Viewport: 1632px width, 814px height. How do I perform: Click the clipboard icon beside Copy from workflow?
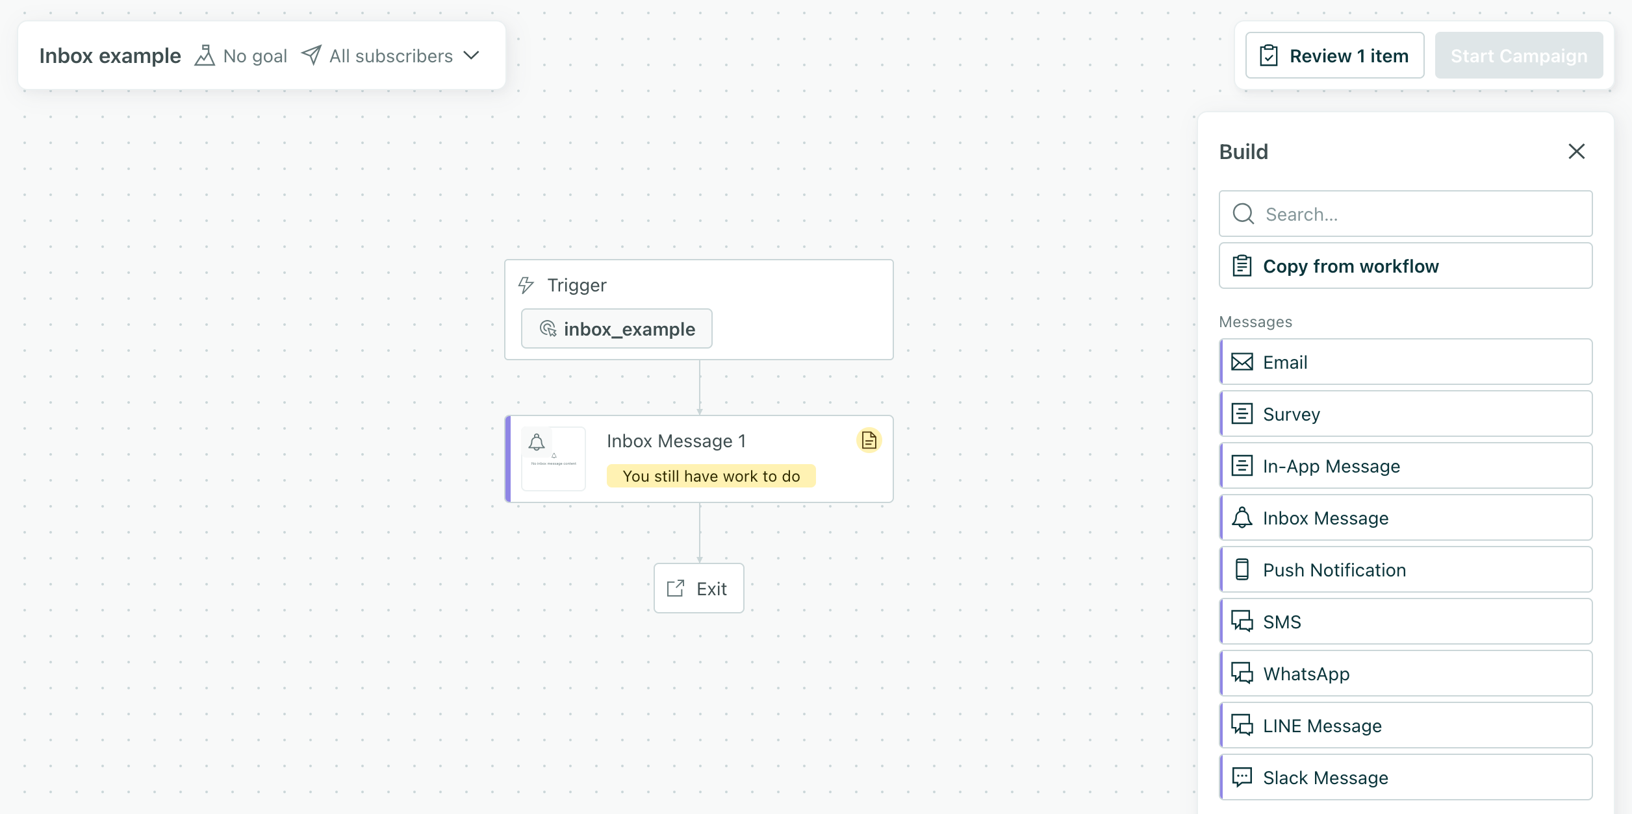point(1242,265)
